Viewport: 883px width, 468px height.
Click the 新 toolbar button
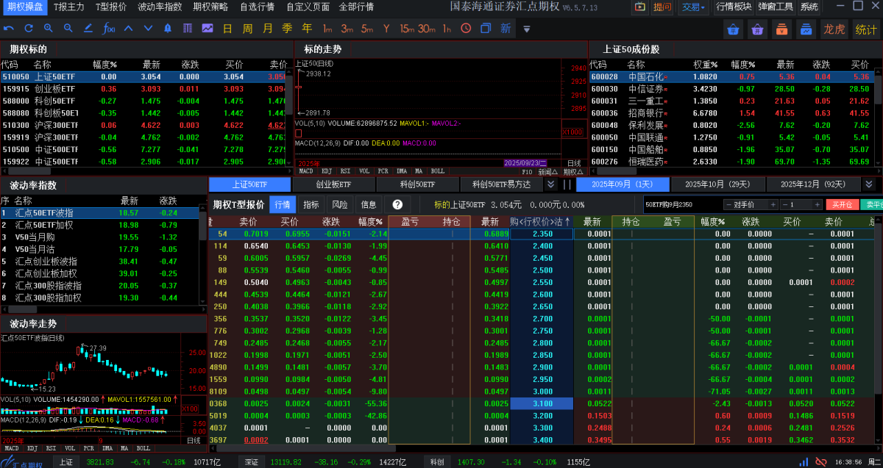pyautogui.click(x=506, y=29)
